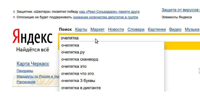Switch to the Новости tab
Screen dimensions: 200x100
[116, 29]
